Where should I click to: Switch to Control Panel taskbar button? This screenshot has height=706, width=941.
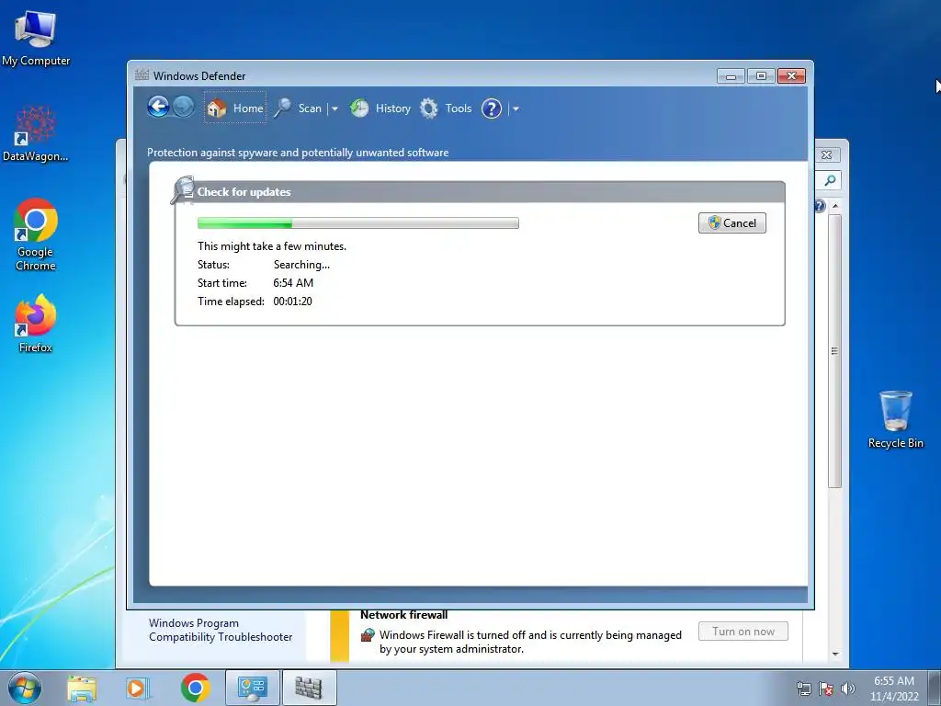[x=252, y=688]
